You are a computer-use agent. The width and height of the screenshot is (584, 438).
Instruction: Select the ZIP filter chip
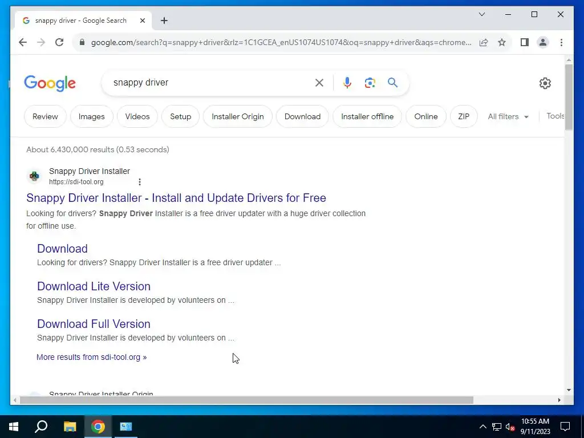point(464,116)
